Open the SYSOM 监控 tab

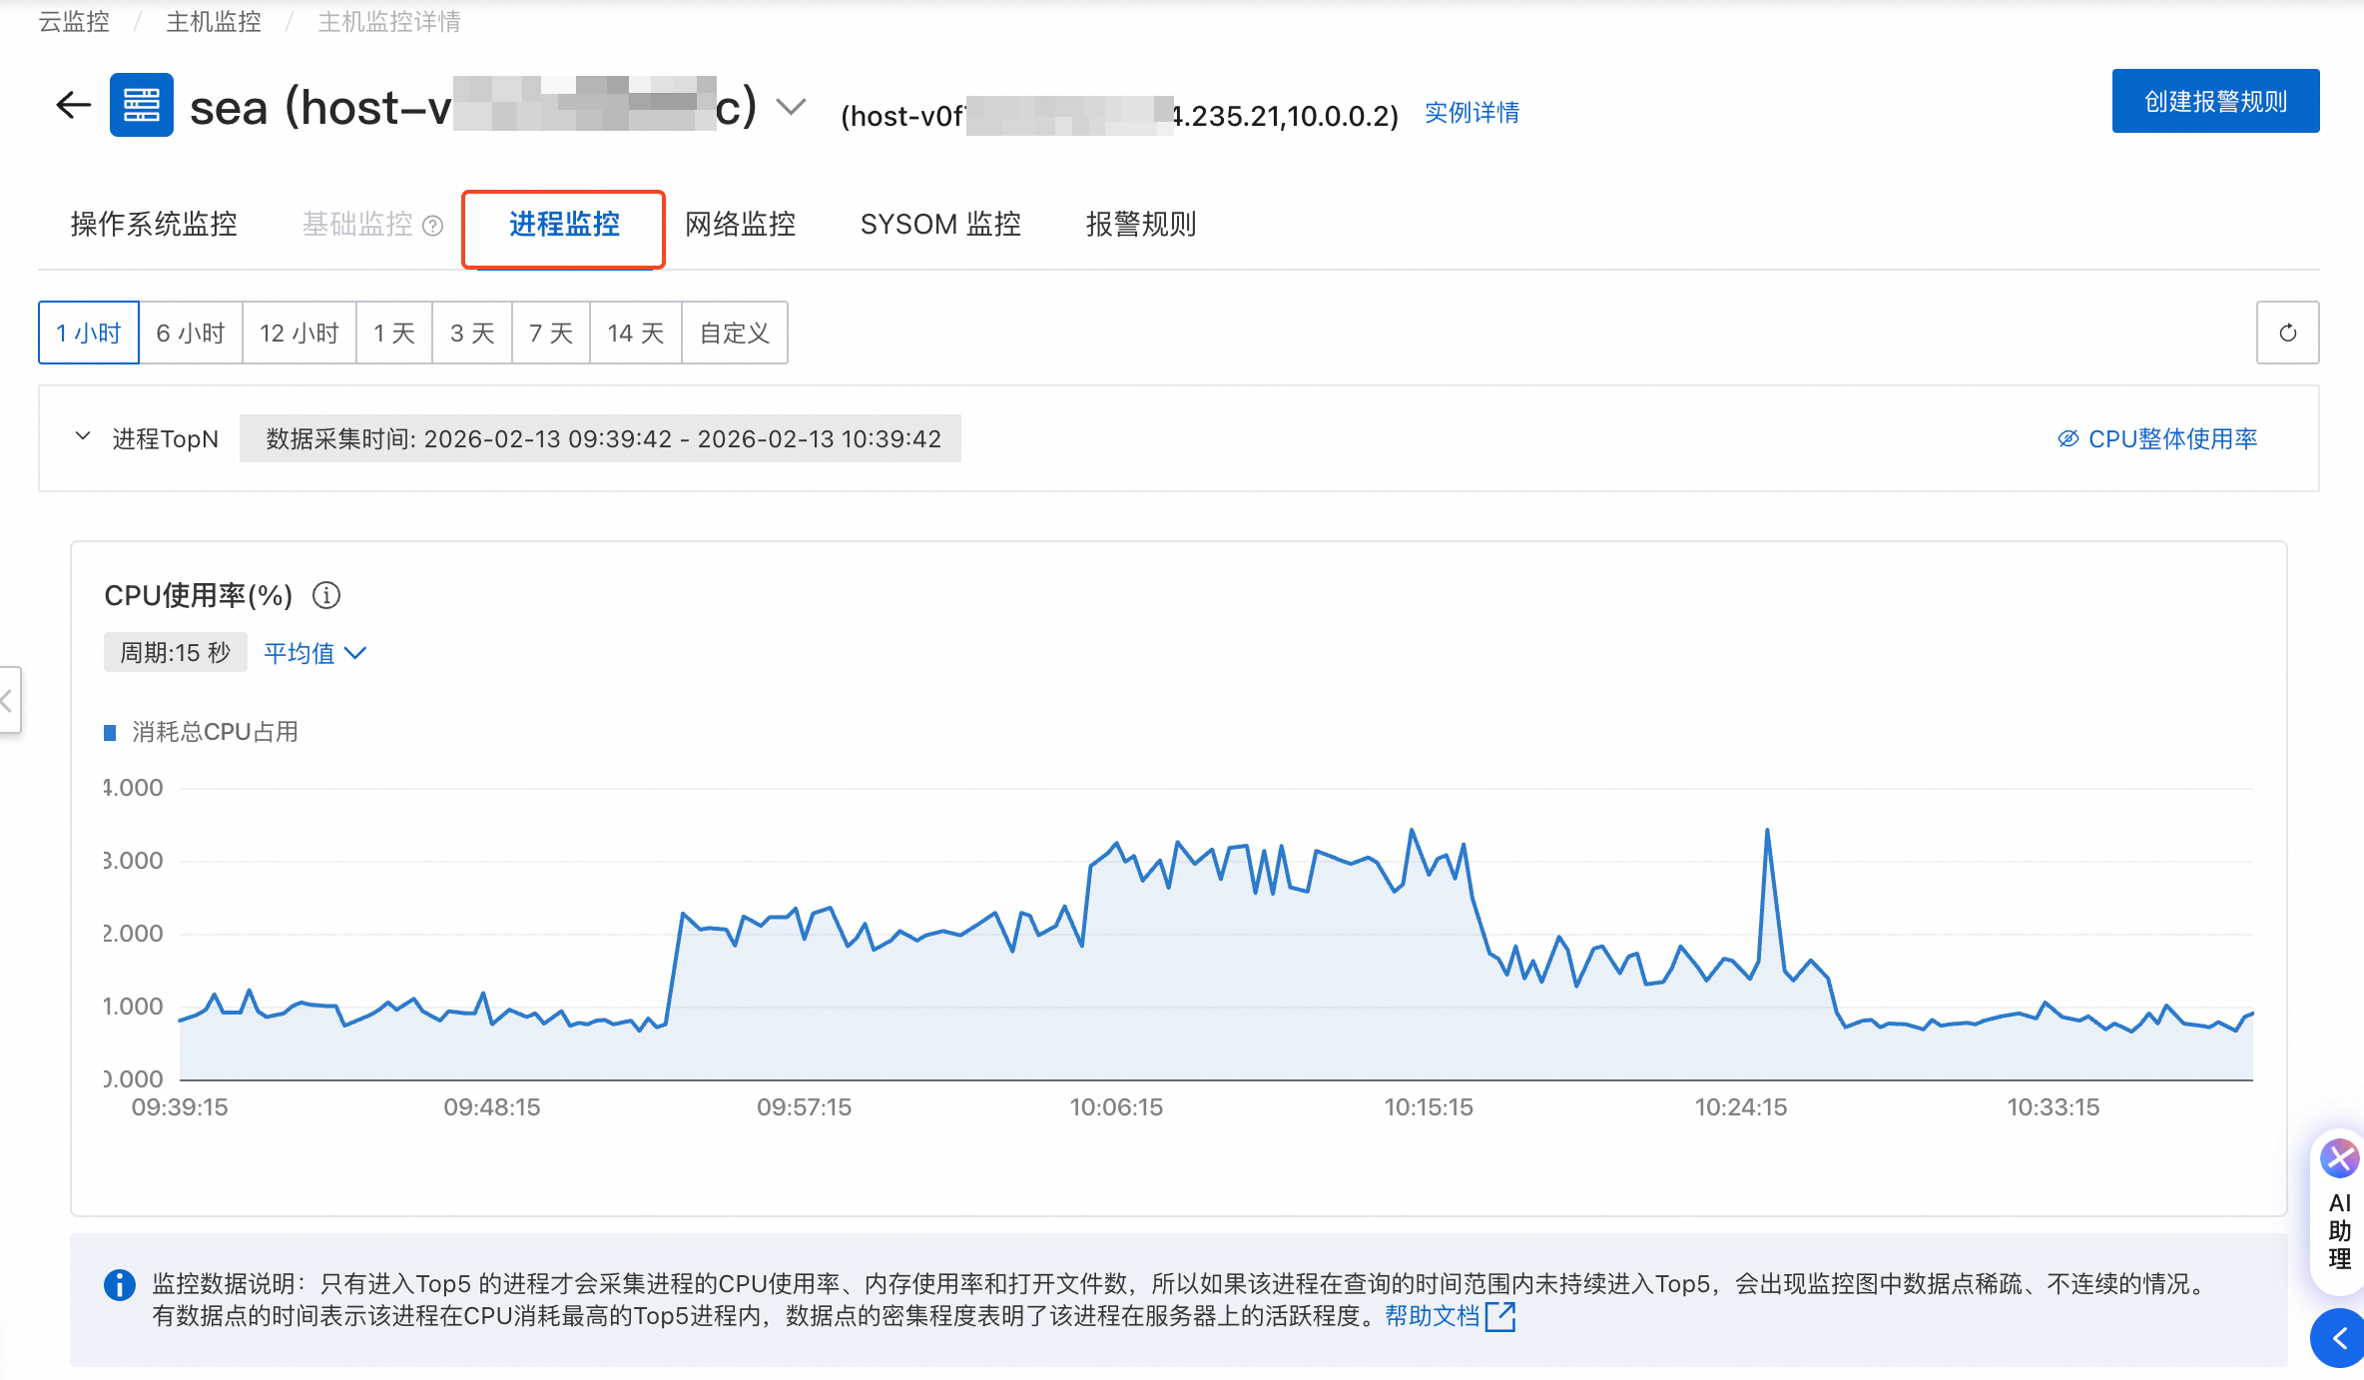940,225
